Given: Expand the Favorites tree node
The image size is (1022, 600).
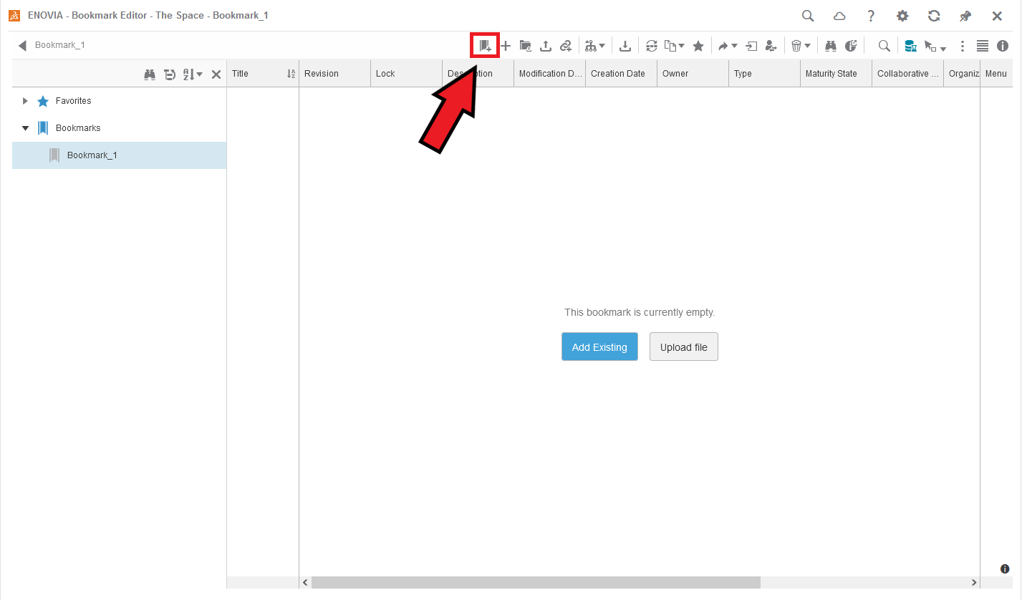Looking at the screenshot, I should (26, 101).
